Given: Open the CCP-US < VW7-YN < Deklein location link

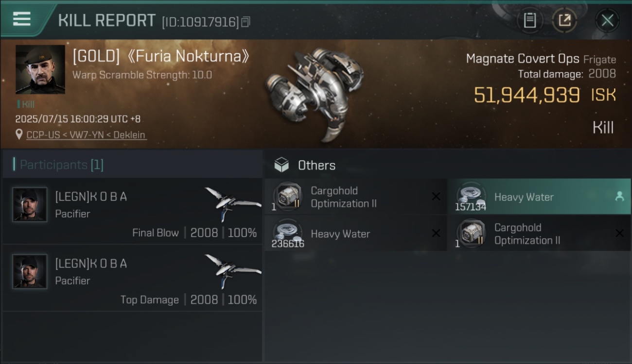Looking at the screenshot, I should click(86, 135).
